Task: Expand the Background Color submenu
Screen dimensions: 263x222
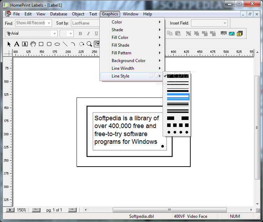Action: coord(132,60)
